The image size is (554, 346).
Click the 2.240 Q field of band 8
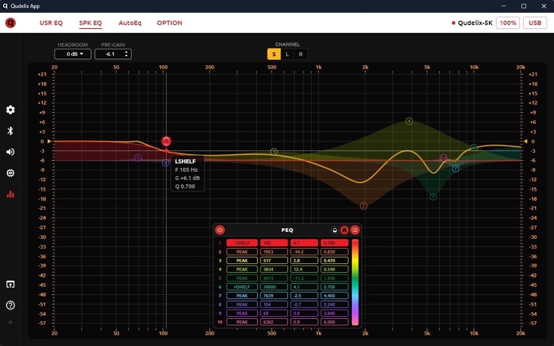(335, 304)
